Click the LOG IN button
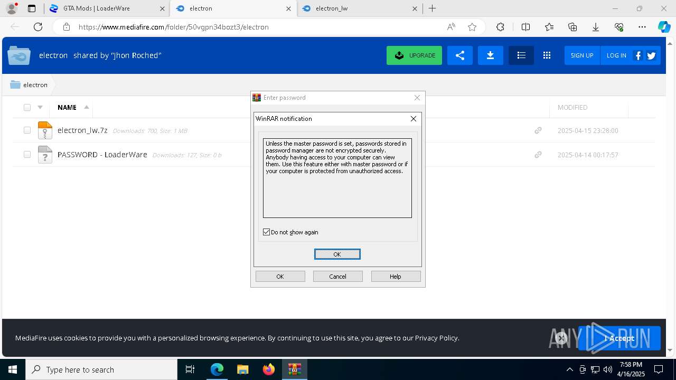Image resolution: width=676 pixels, height=380 pixels. tap(616, 55)
